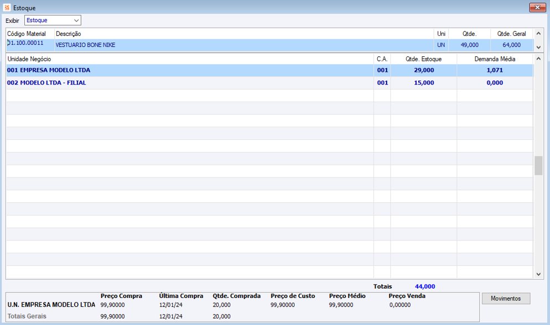Click the Última Compra header
This screenshot has height=325, width=550.
[181, 296]
